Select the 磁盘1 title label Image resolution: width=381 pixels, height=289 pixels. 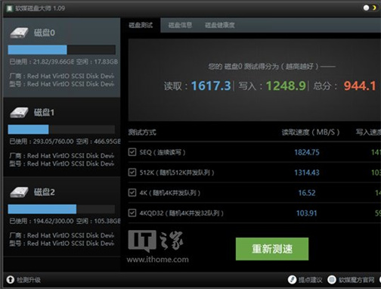pos(44,113)
